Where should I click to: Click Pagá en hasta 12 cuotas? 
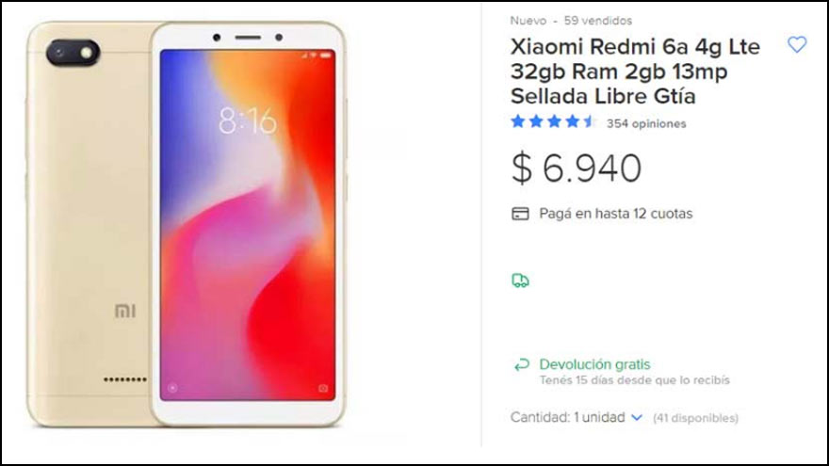616,214
